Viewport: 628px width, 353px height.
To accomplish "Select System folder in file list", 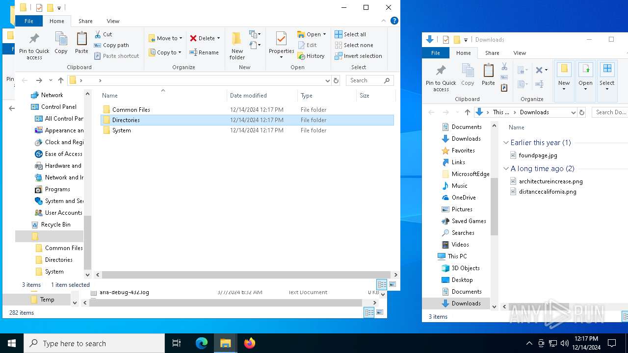I will pyautogui.click(x=248, y=130).
